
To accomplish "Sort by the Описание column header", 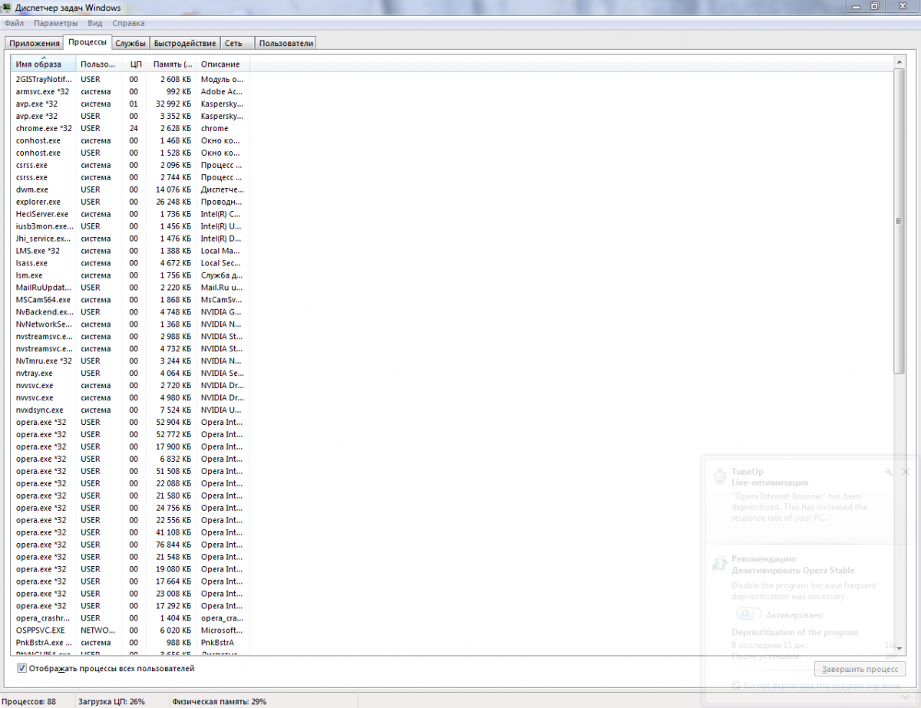I will pos(223,64).
